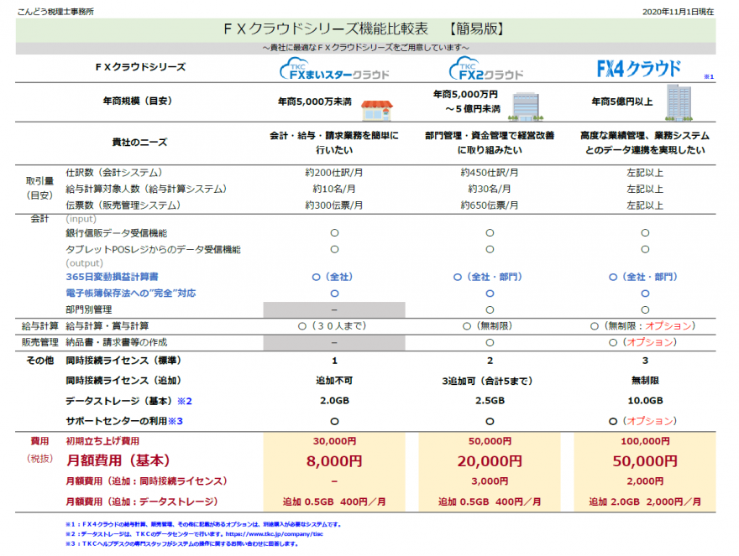The width and height of the screenshot is (739, 556).
Task: Click the license add-on fee 3,000円
Action: [x=490, y=481]
